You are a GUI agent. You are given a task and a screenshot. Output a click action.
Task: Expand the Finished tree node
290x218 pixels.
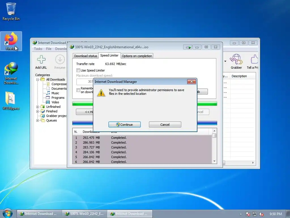(x=38, y=111)
